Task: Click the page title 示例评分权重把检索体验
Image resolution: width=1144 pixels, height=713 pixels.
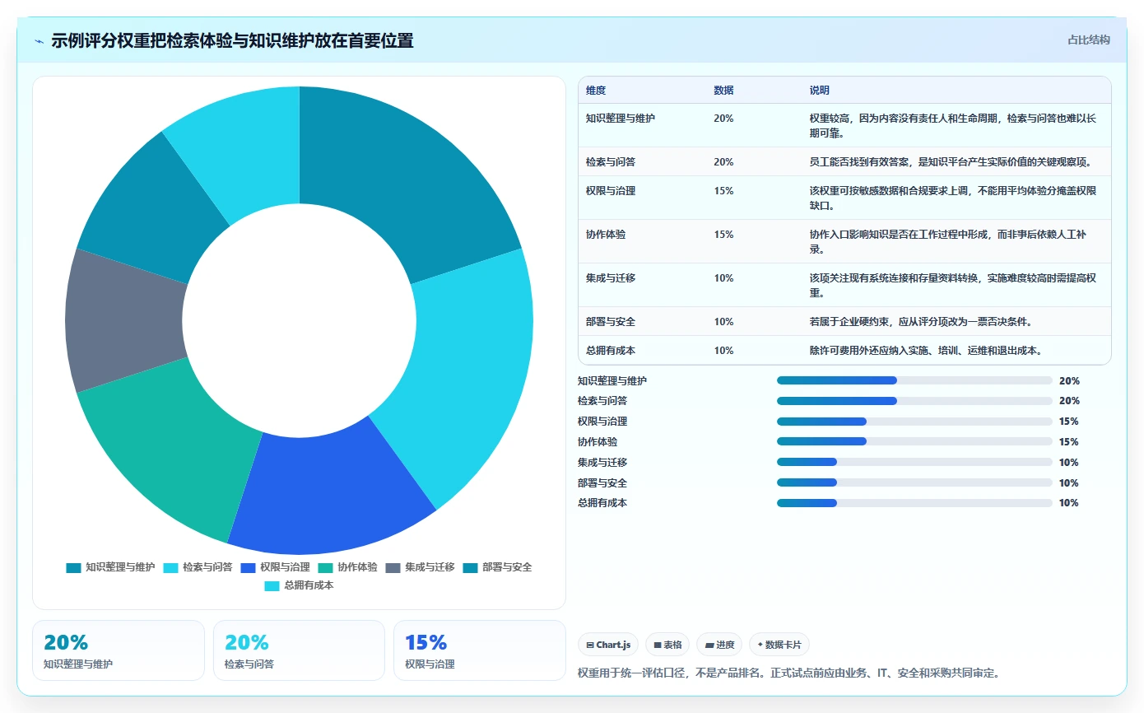Action: 232,40
